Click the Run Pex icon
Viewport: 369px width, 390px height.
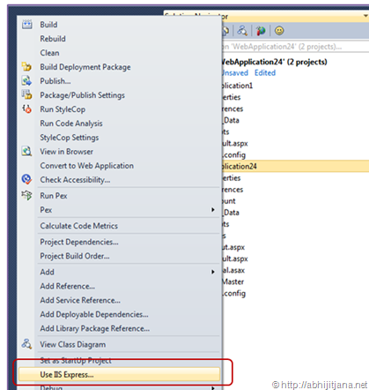coord(26,196)
